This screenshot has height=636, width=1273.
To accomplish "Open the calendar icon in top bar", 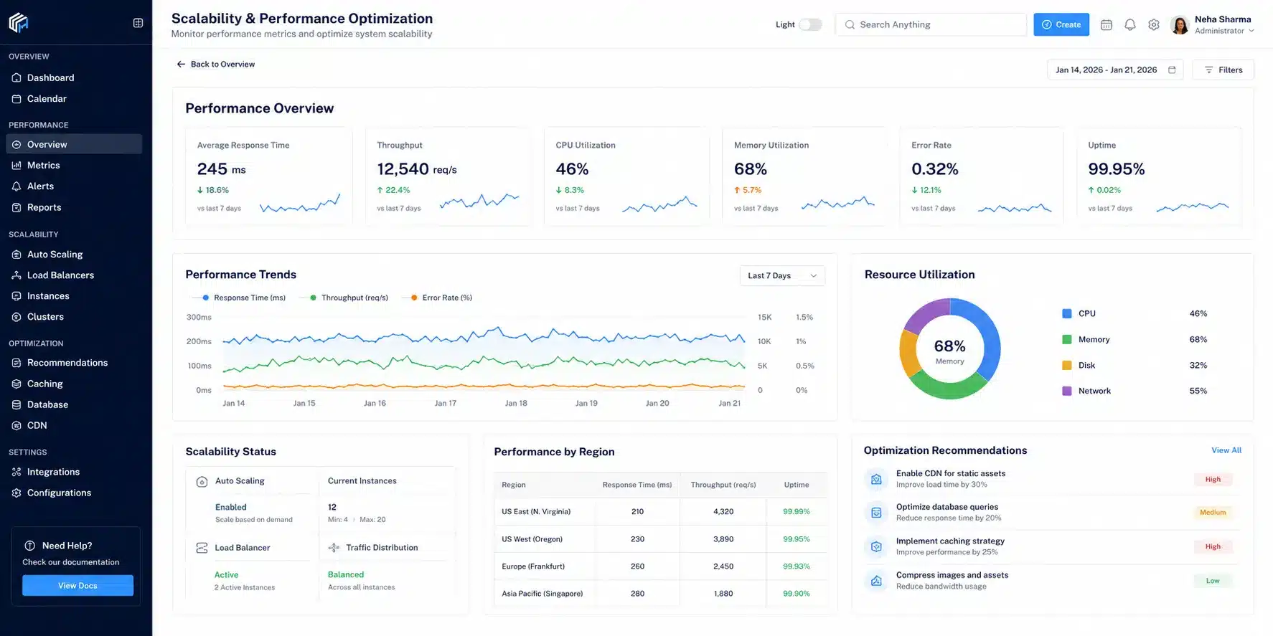I will 1106,24.
